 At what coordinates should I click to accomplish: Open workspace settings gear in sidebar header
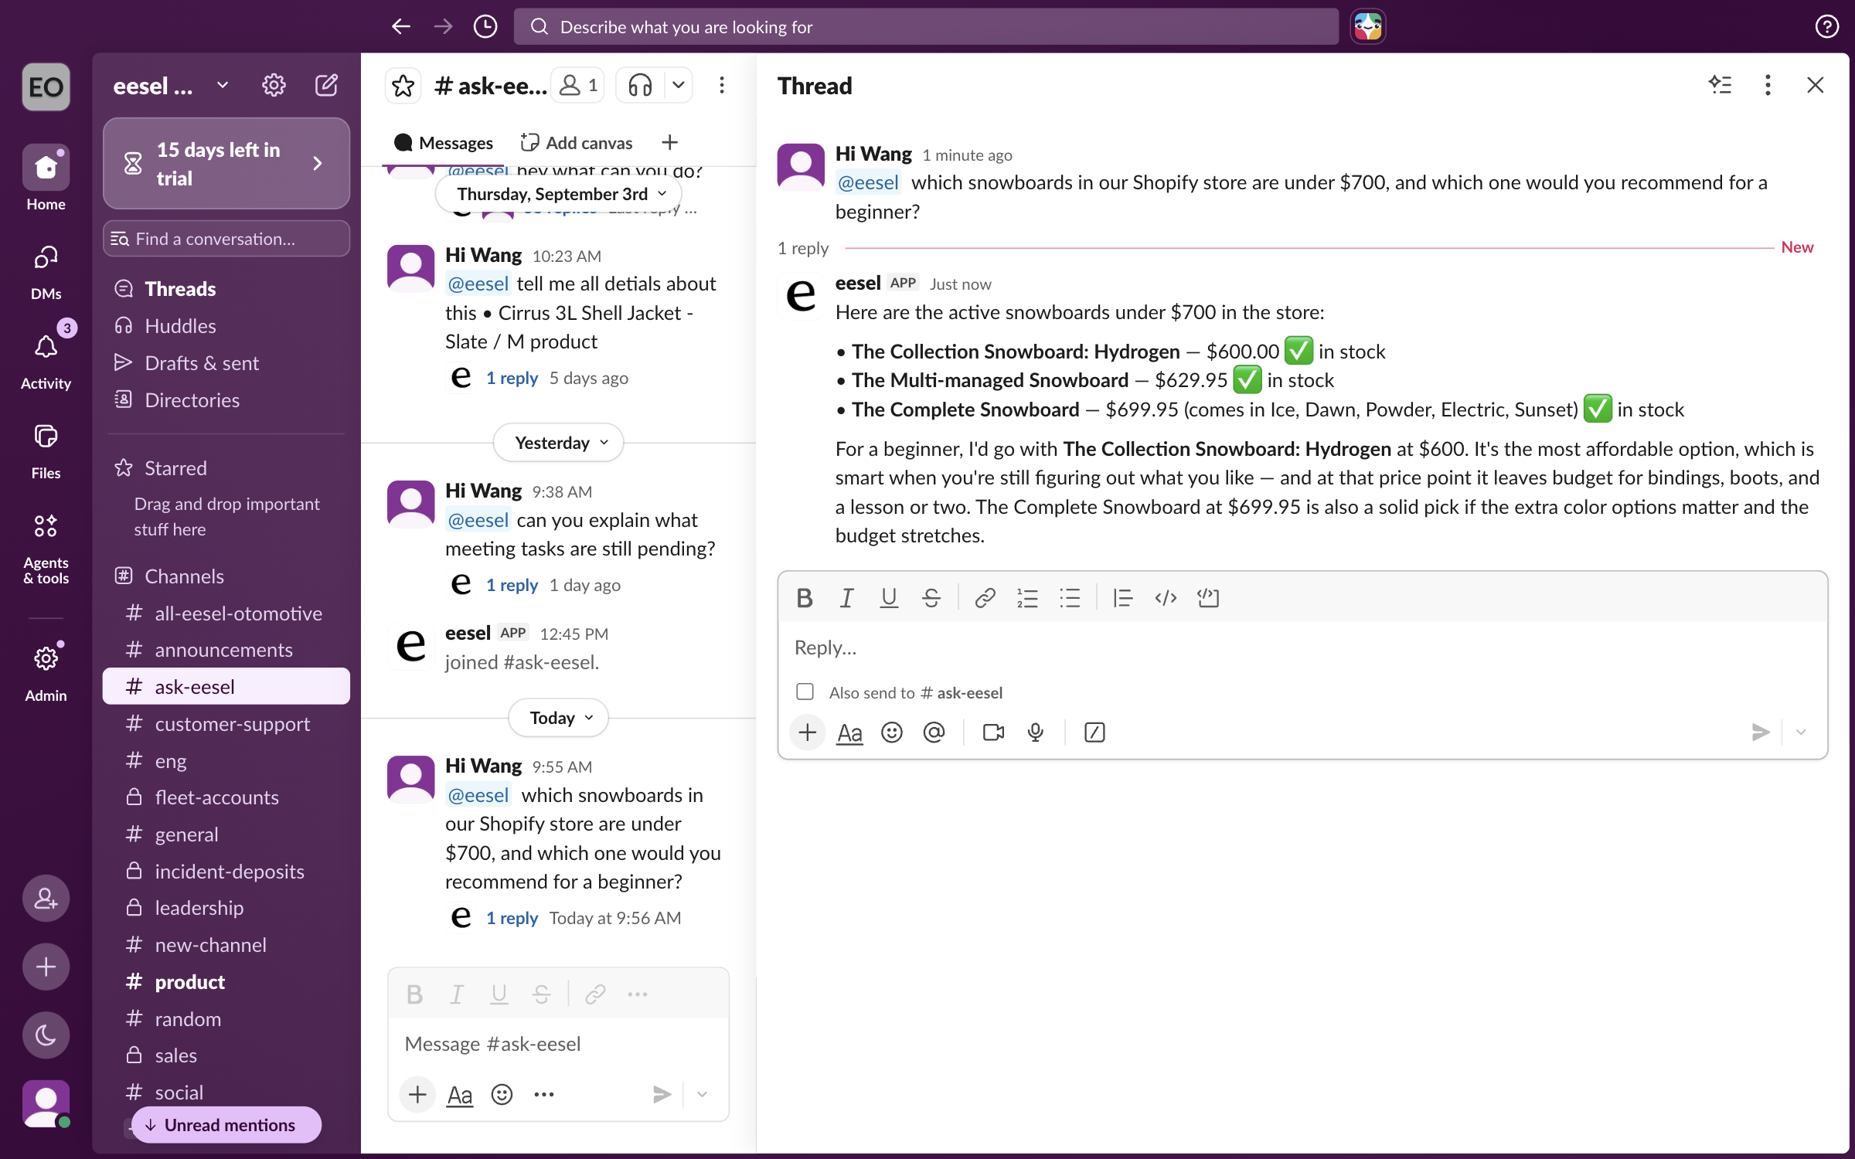point(274,85)
